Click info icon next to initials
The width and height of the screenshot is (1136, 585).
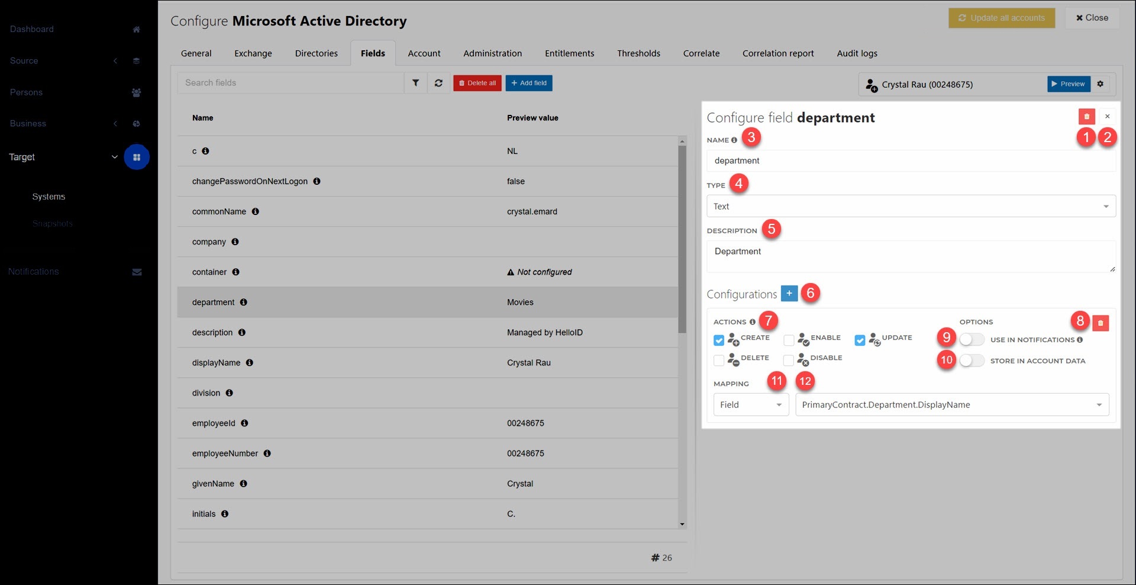coord(225,513)
